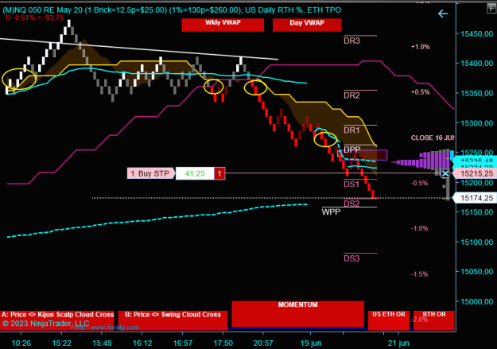The width and height of the screenshot is (497, 349).
Task: Click the DR1 pivot level label
Action: pyautogui.click(x=351, y=130)
